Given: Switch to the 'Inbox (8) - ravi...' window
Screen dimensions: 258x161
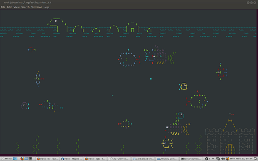Looking at the screenshot, I should (x=47, y=159).
